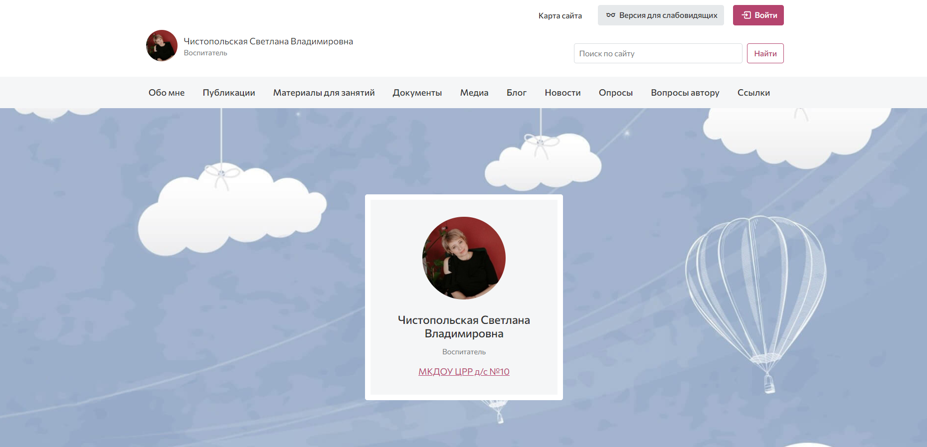Focus the Поиск по сайту search field
The image size is (927, 447).
pos(658,53)
